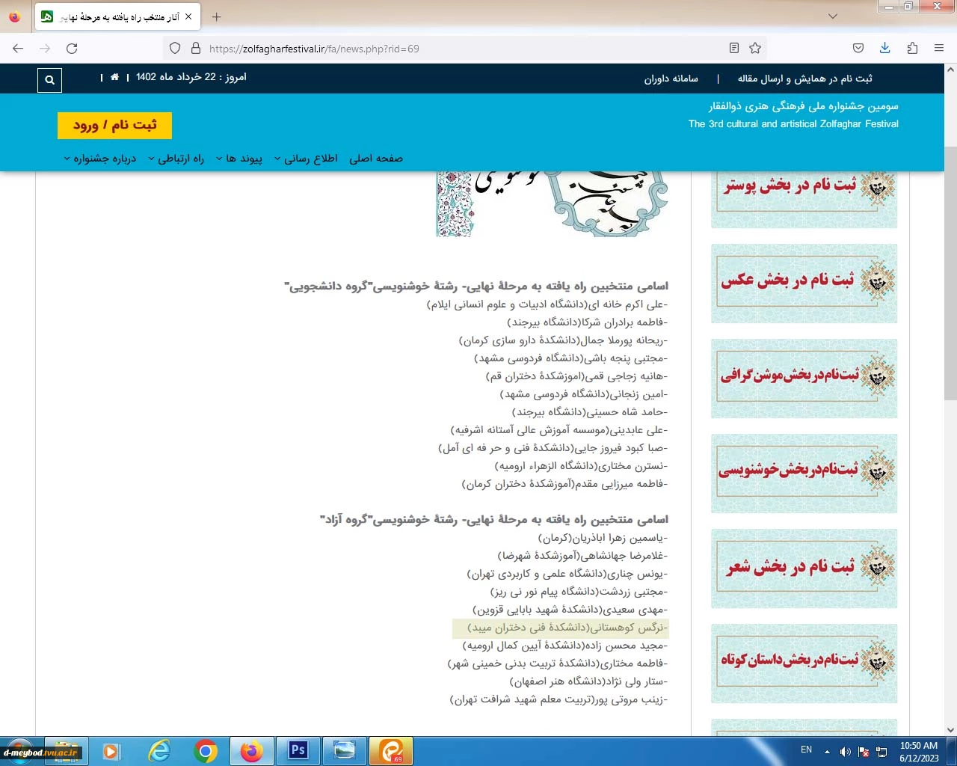Click the line ریحانه پورملا جمال
The width and height of the screenshot is (957, 766).
point(563,340)
